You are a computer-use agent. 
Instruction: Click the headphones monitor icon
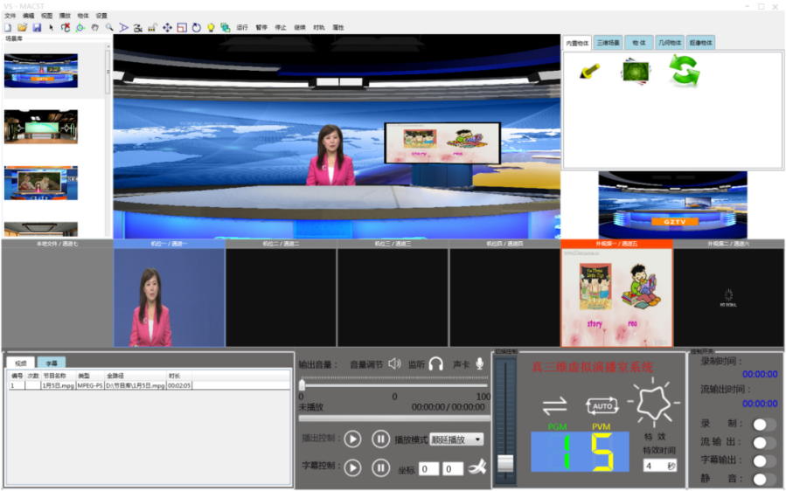pyautogui.click(x=436, y=363)
